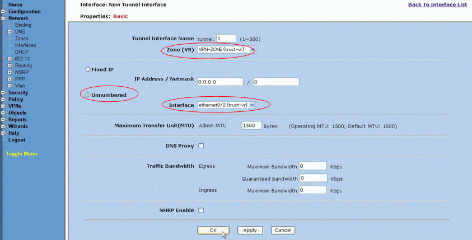Enable the NHRP Enable checkbox
The height and width of the screenshot is (240, 472).
tap(201, 210)
